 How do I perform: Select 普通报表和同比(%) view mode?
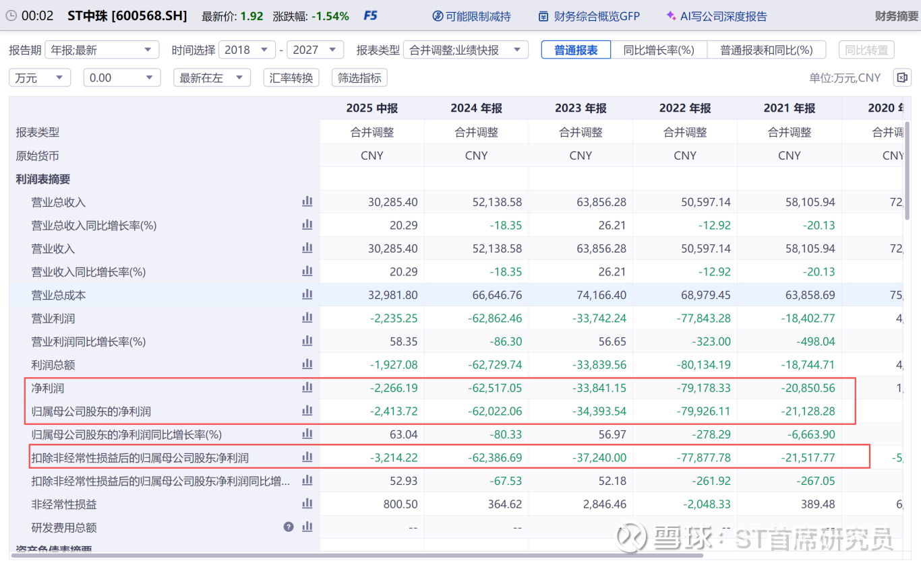coord(767,50)
